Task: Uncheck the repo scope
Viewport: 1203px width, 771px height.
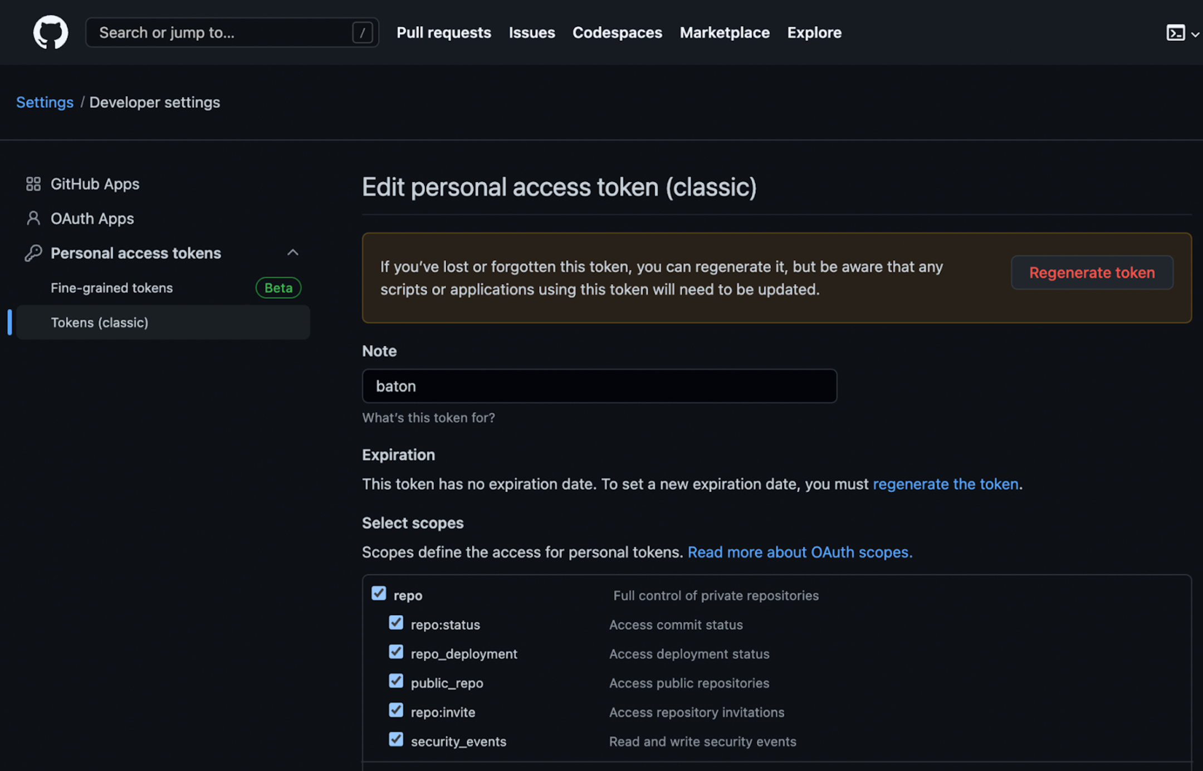Action: [379, 593]
